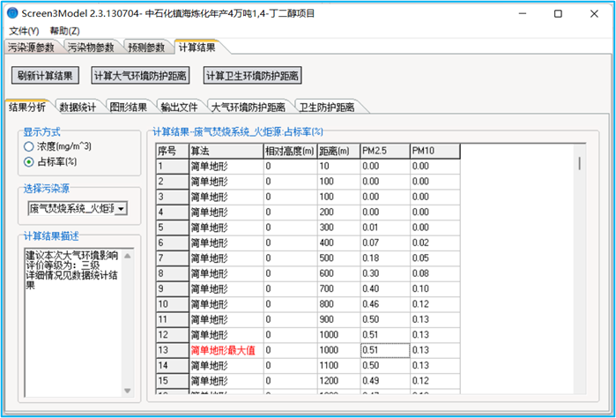616x418 pixels.
Task: Click PM2.5 value 0.07 in row 6
Action: [385, 243]
